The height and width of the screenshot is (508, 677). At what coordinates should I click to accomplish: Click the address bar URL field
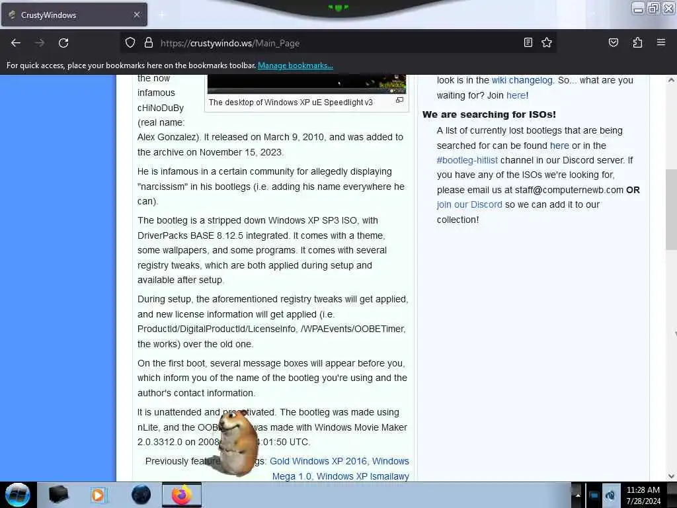point(337,43)
